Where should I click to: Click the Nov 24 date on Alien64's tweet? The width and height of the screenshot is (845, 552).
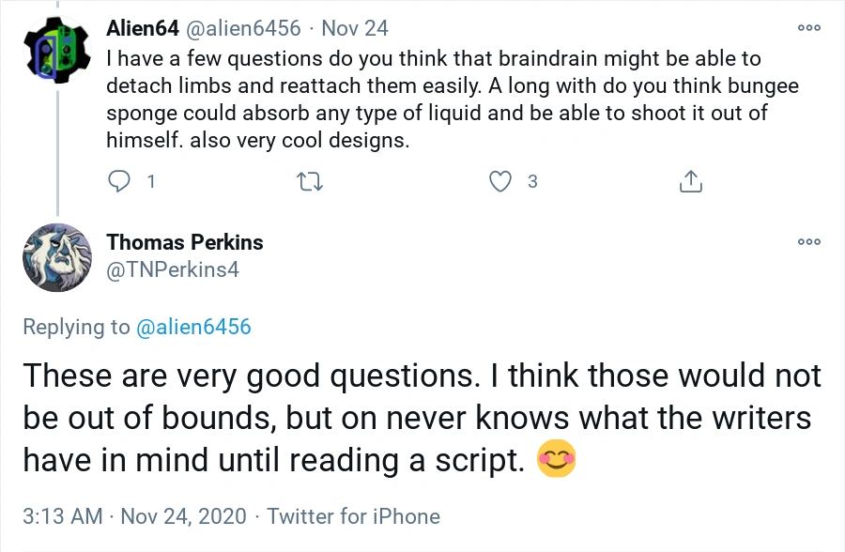click(355, 28)
